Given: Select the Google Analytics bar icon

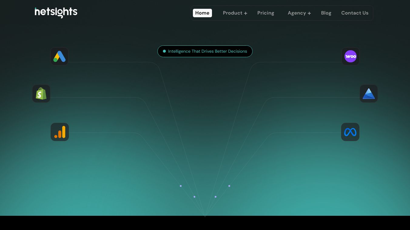Looking at the screenshot, I should click(x=60, y=132).
